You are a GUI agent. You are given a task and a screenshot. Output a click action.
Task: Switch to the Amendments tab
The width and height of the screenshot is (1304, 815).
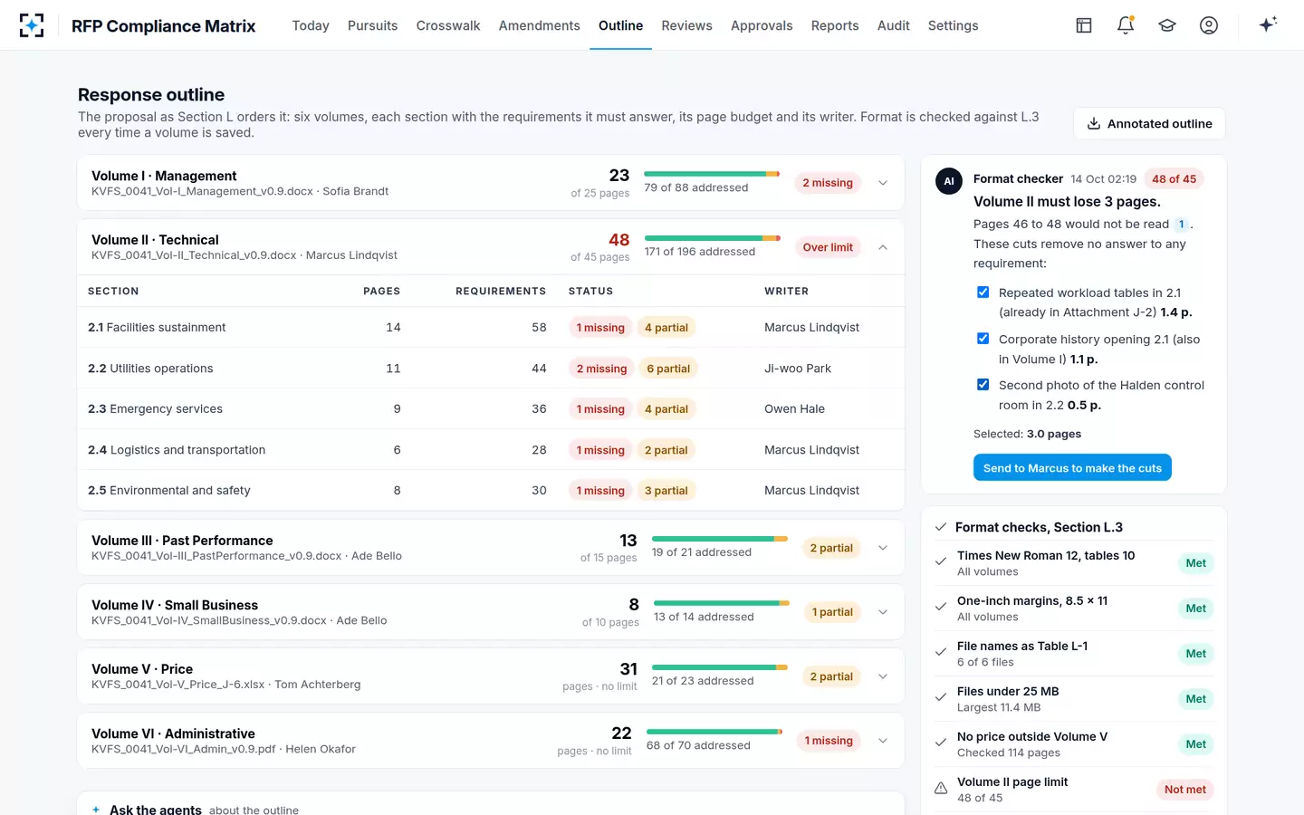pyautogui.click(x=539, y=25)
